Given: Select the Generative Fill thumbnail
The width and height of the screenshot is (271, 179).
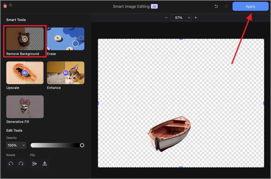Looking at the screenshot, I should (25, 107).
